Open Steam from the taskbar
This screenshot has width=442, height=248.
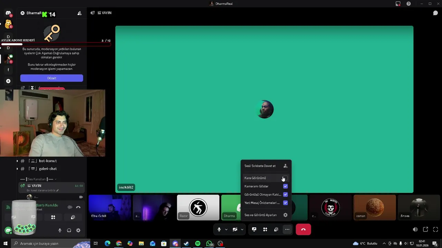point(186,244)
